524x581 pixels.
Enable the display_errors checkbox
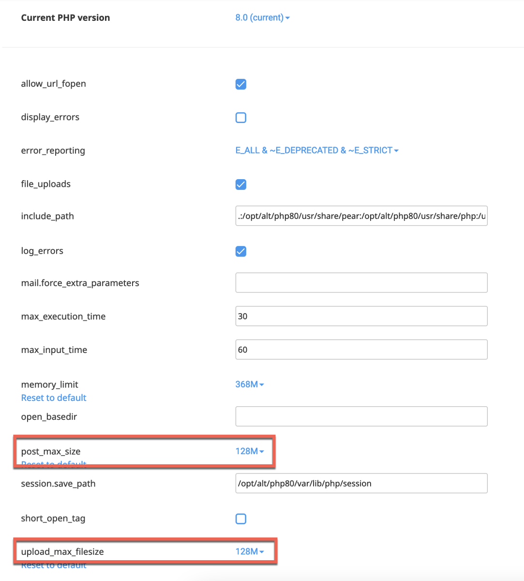click(240, 118)
